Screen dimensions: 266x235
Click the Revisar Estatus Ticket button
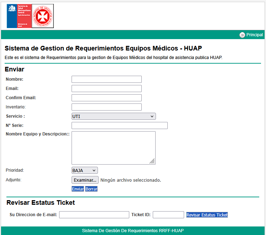pyautogui.click(x=207, y=215)
